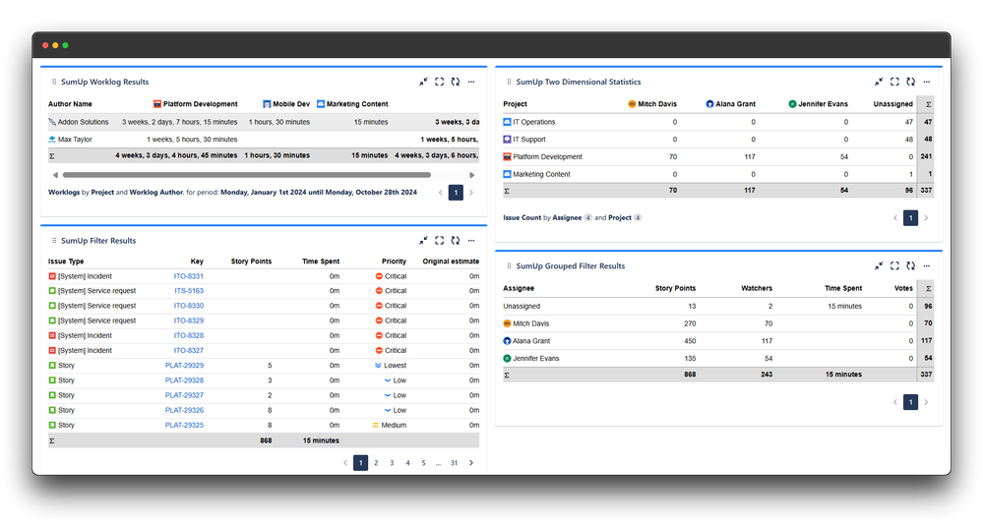Click the Marketing Content column icon in Worklog Results
The height and width of the screenshot is (523, 983).
(321, 104)
